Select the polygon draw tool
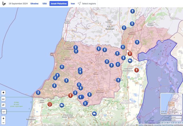Screen dimensions: 183x126 (x=4, y=93)
